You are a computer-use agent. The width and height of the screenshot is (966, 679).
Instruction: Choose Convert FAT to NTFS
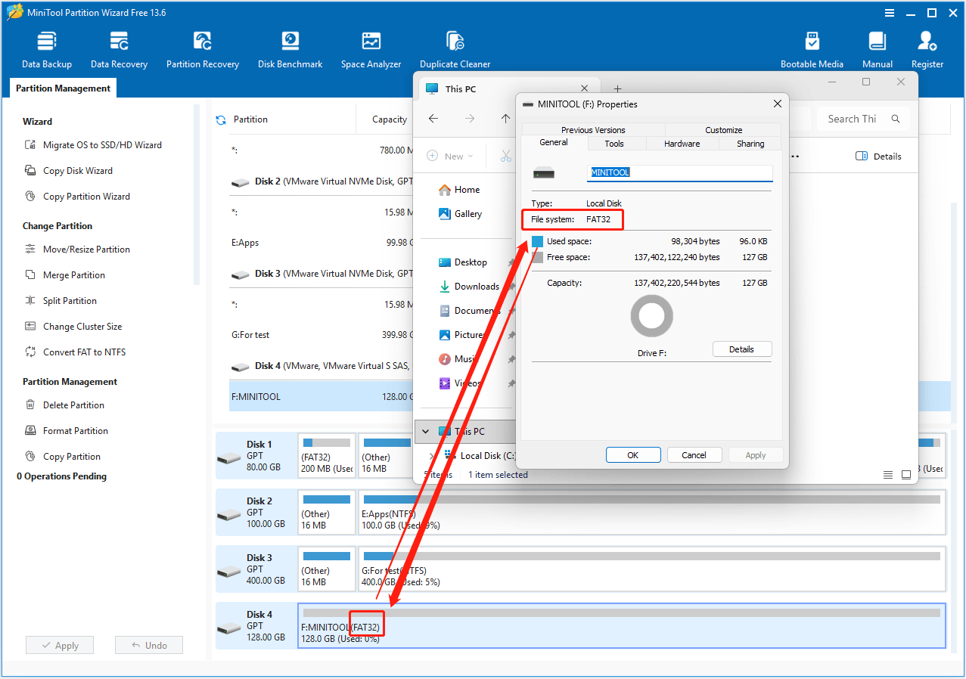pos(76,352)
